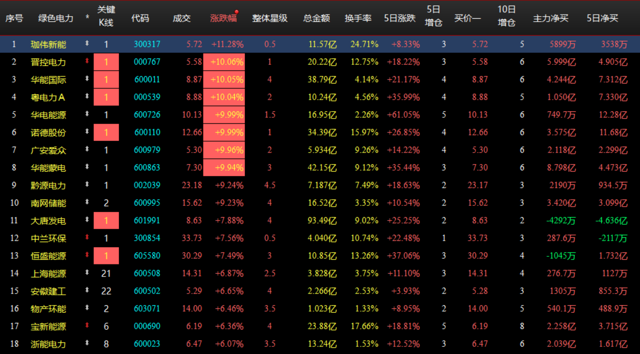Click stock code 601991

tap(147, 221)
